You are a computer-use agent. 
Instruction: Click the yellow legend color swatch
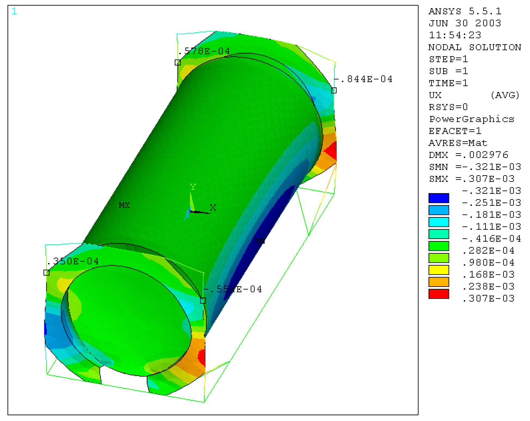click(439, 270)
